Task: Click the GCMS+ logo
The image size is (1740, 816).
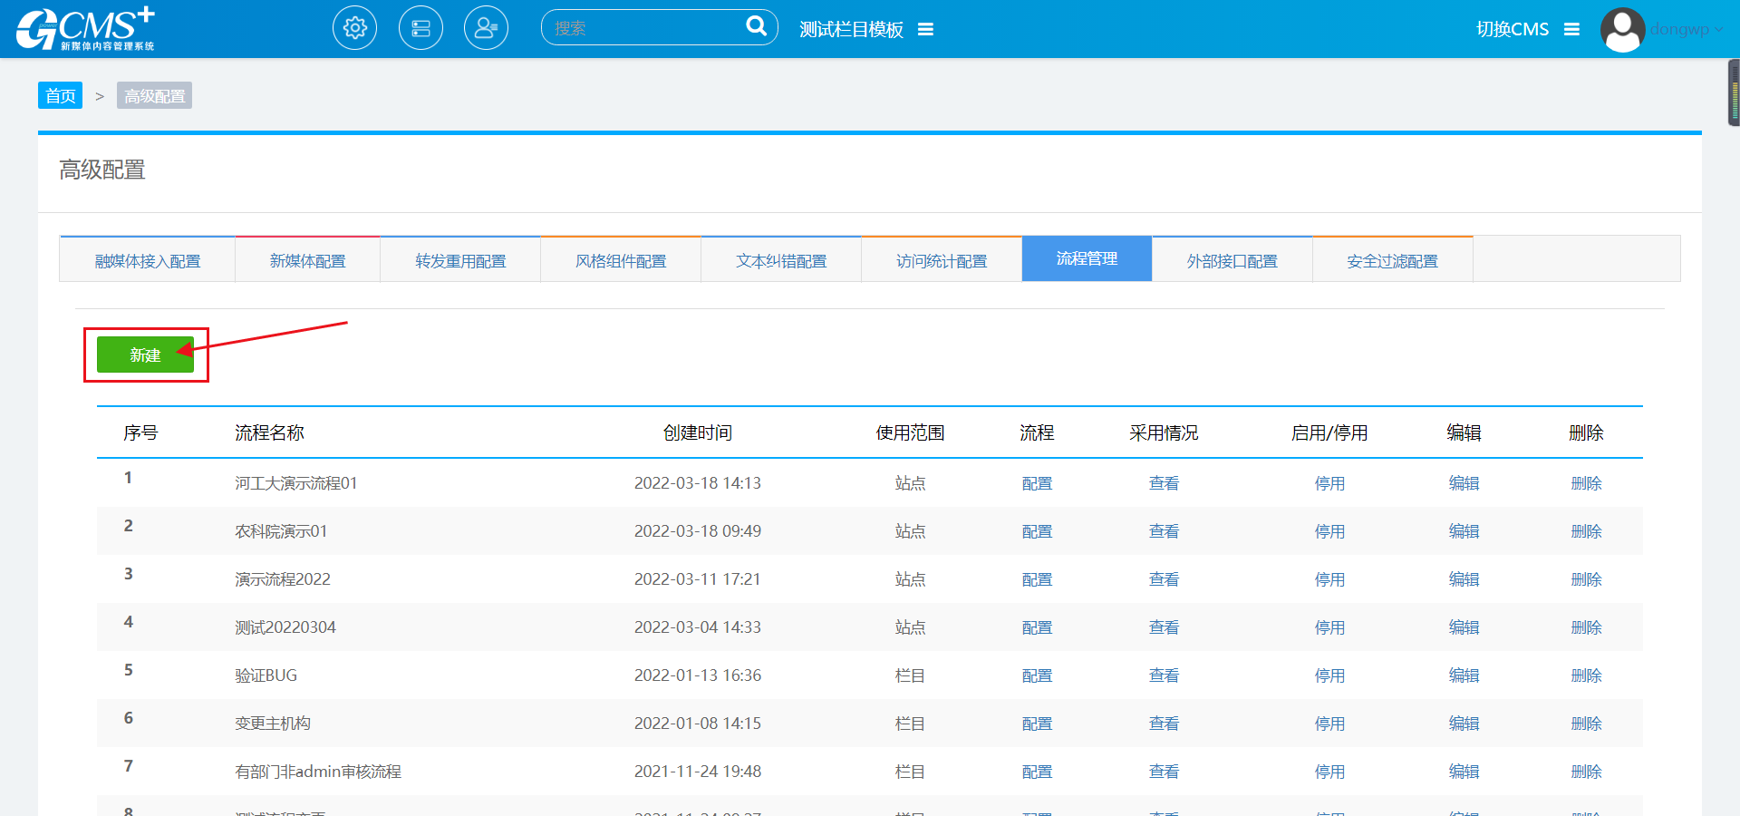Action: click(85, 29)
